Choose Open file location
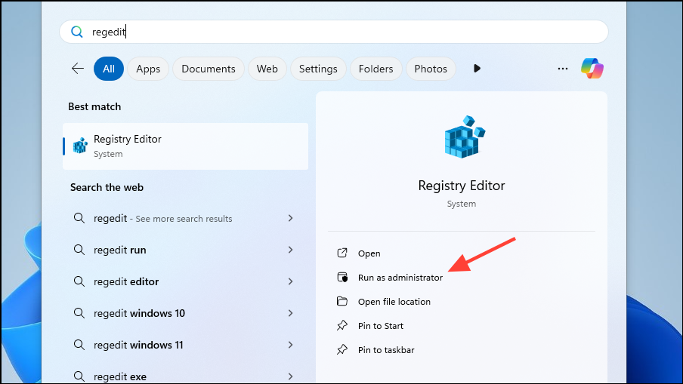 coord(394,301)
